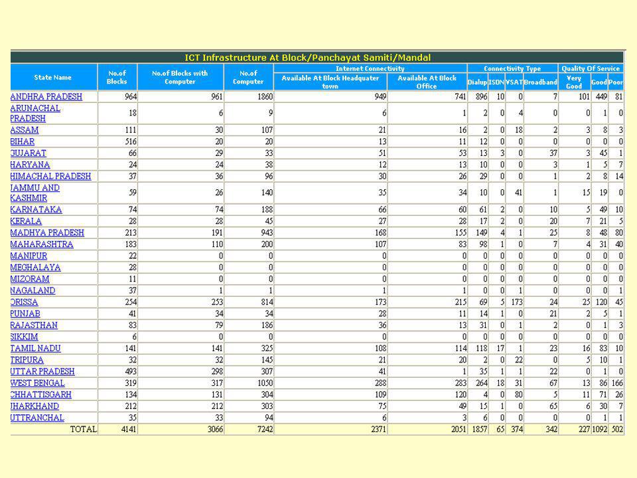Click total headquarter town value 2371

[x=379, y=430]
